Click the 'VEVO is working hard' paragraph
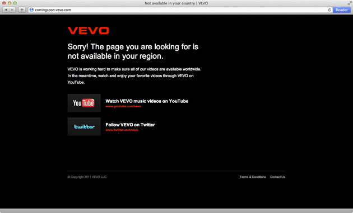 [134, 75]
